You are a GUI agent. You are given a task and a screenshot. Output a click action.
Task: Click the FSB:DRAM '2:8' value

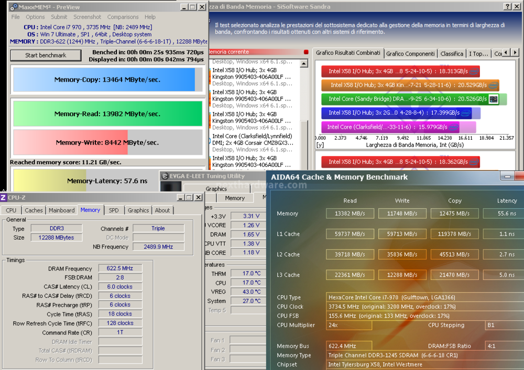point(120,277)
